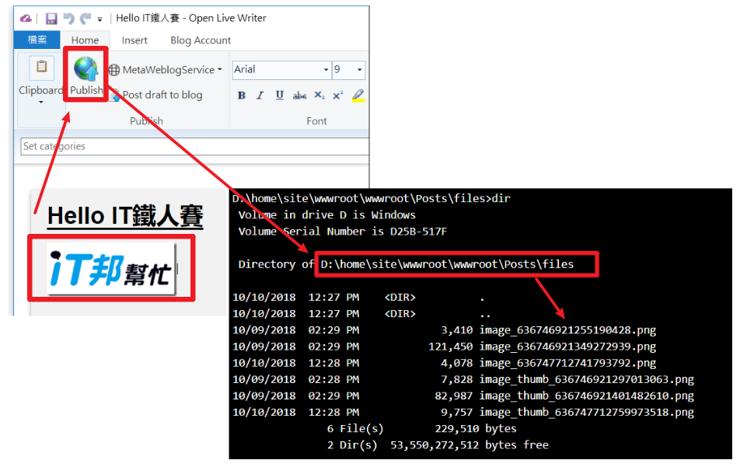Viewport: 740px width, 474px height.
Task: Toggle strikethrough formatting
Action: pos(299,96)
